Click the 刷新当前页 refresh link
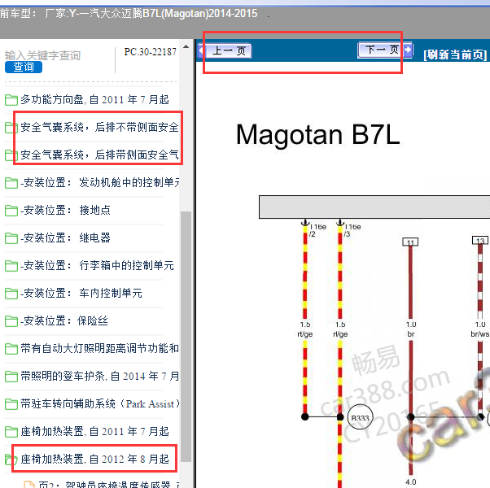490x488 pixels. [455, 54]
